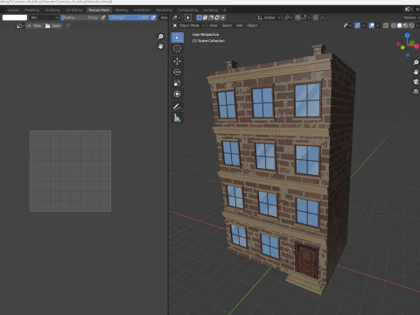Screen dimensions: 420x315
Task: Select the Annotate tool
Action: (177, 107)
